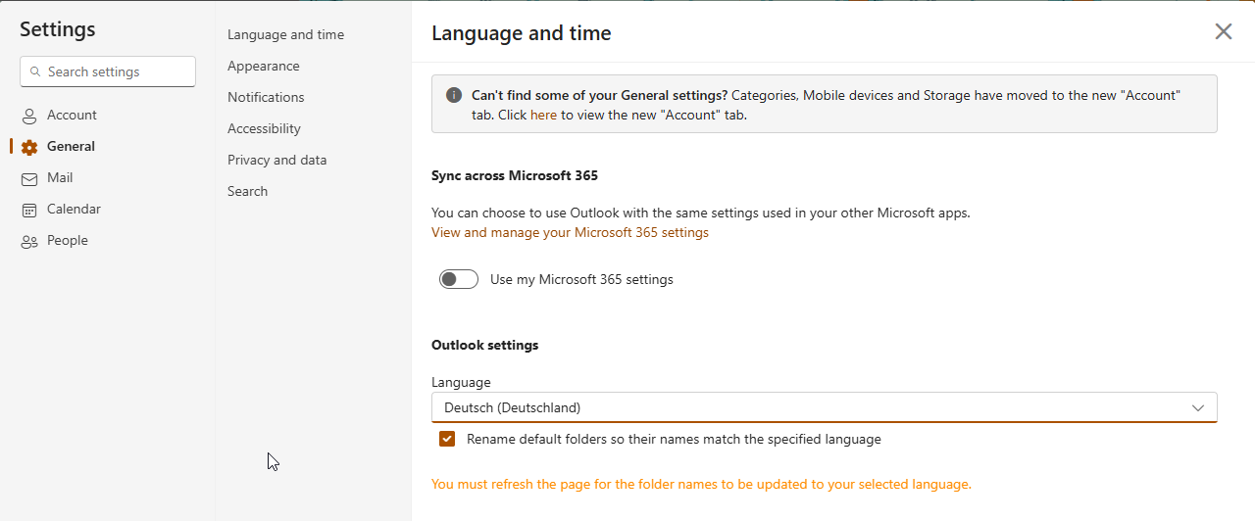Image resolution: width=1255 pixels, height=521 pixels.
Task: Select Search in the General submenu
Action: pos(247,191)
